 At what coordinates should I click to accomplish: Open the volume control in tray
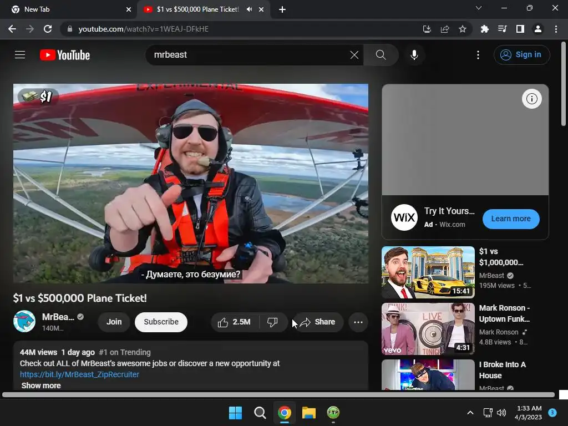501,413
